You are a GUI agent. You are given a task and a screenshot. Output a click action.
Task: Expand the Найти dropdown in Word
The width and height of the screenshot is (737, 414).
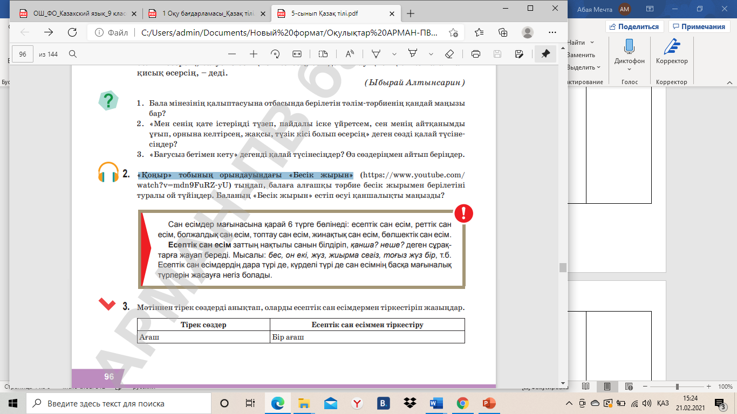point(592,42)
